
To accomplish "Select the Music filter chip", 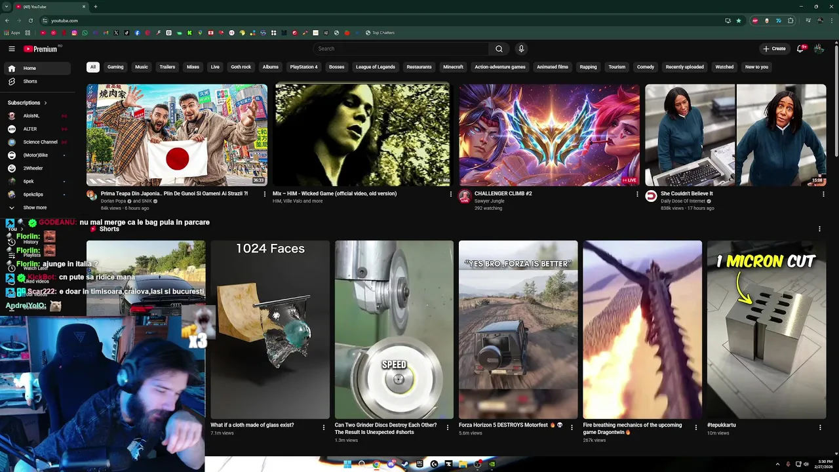I will (x=142, y=67).
